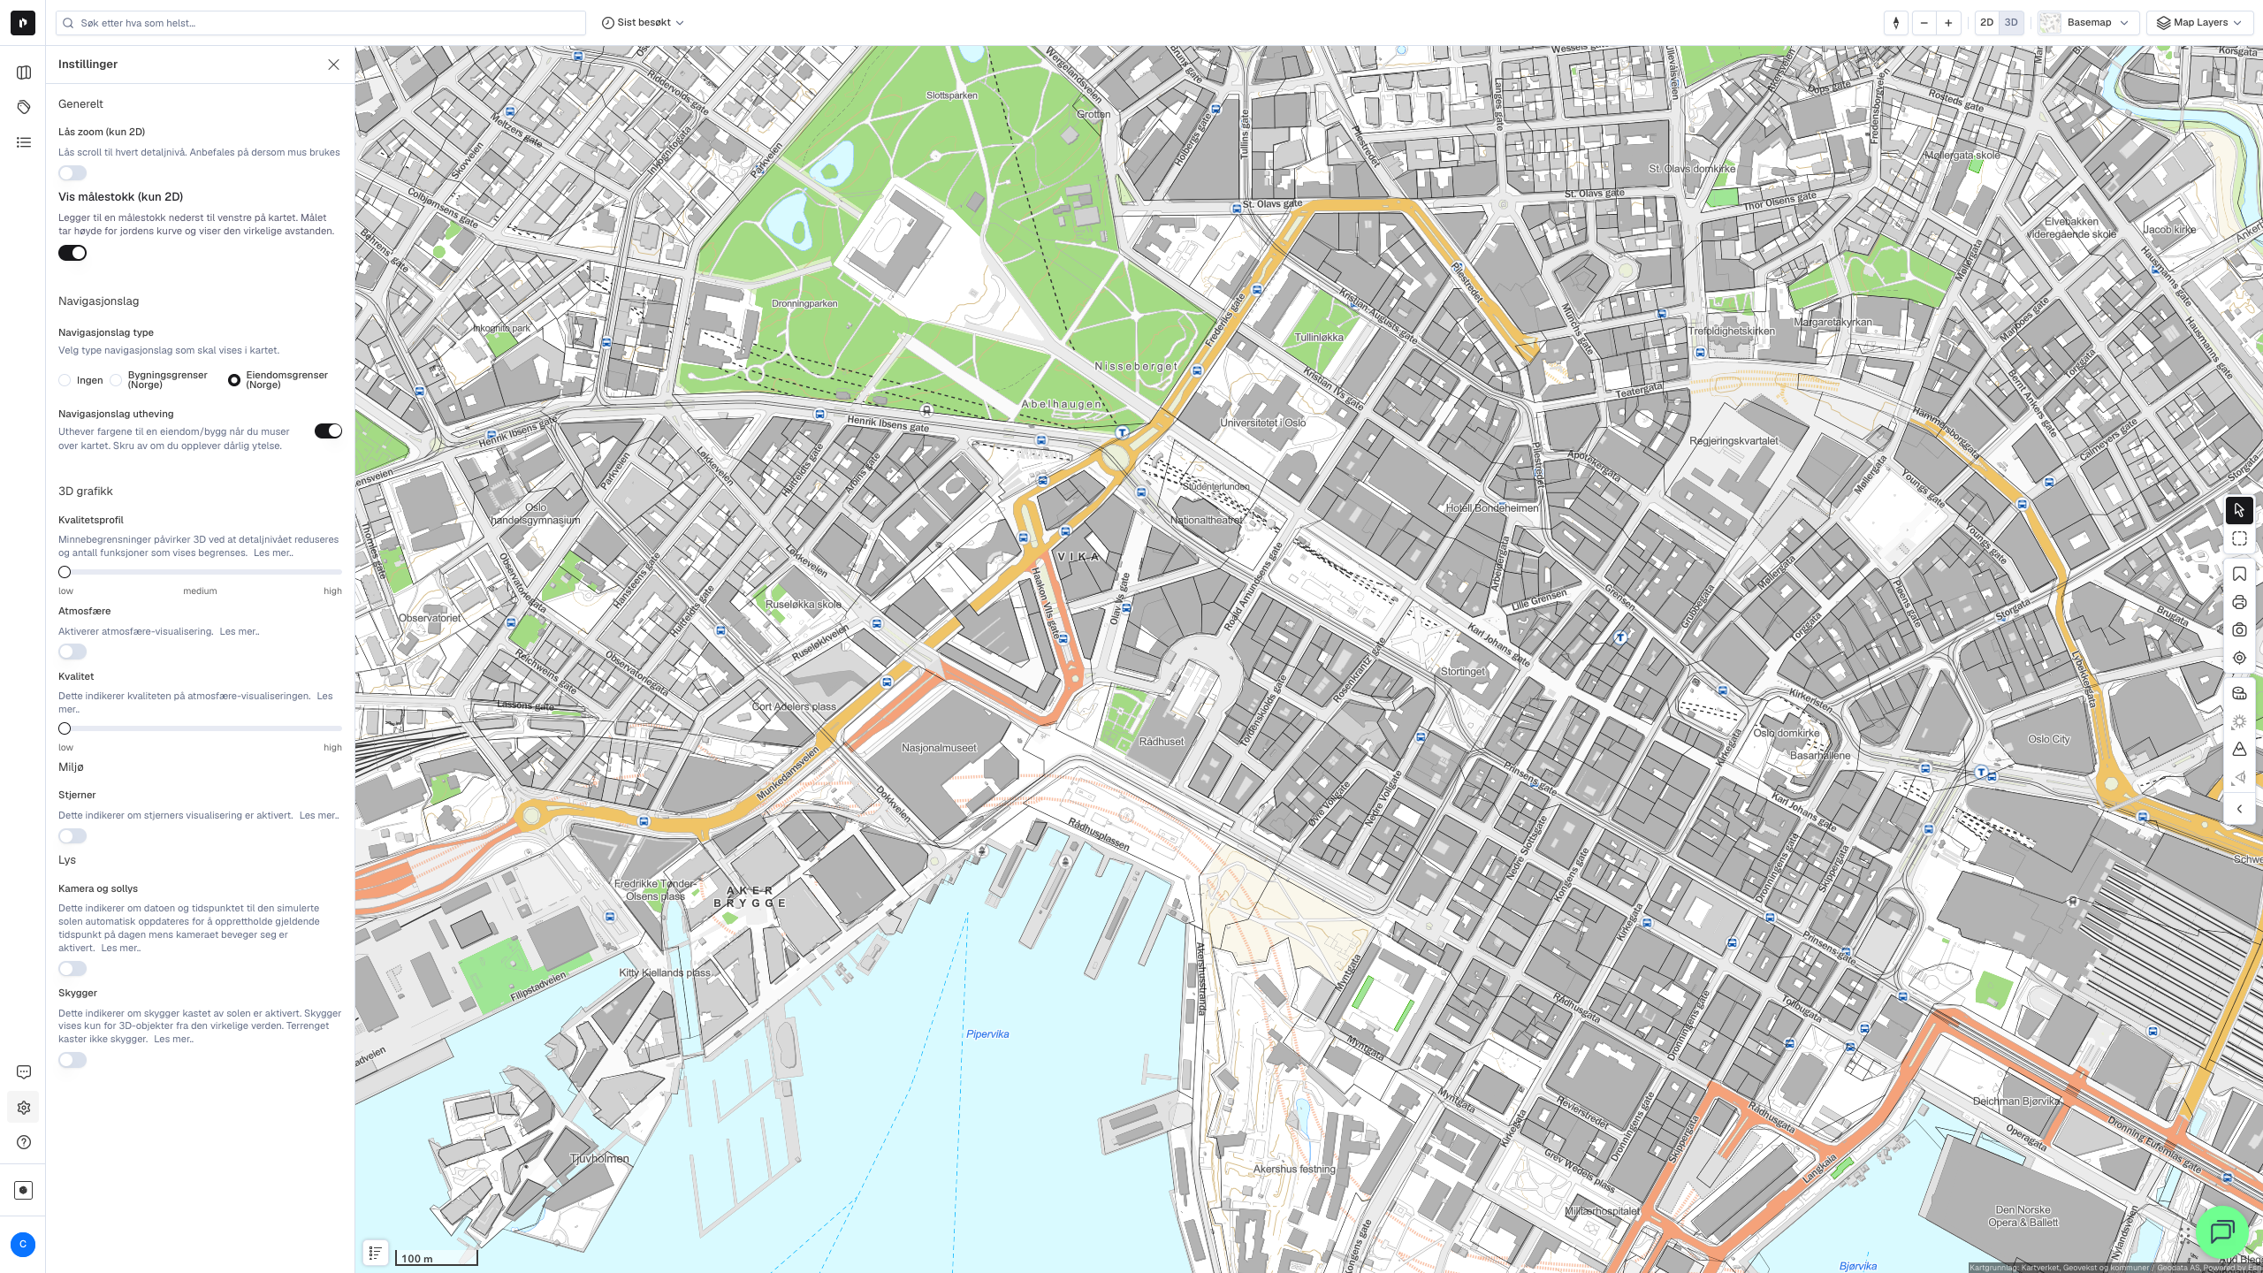
Task: Click the Slottsparken label on the map
Action: (952, 95)
